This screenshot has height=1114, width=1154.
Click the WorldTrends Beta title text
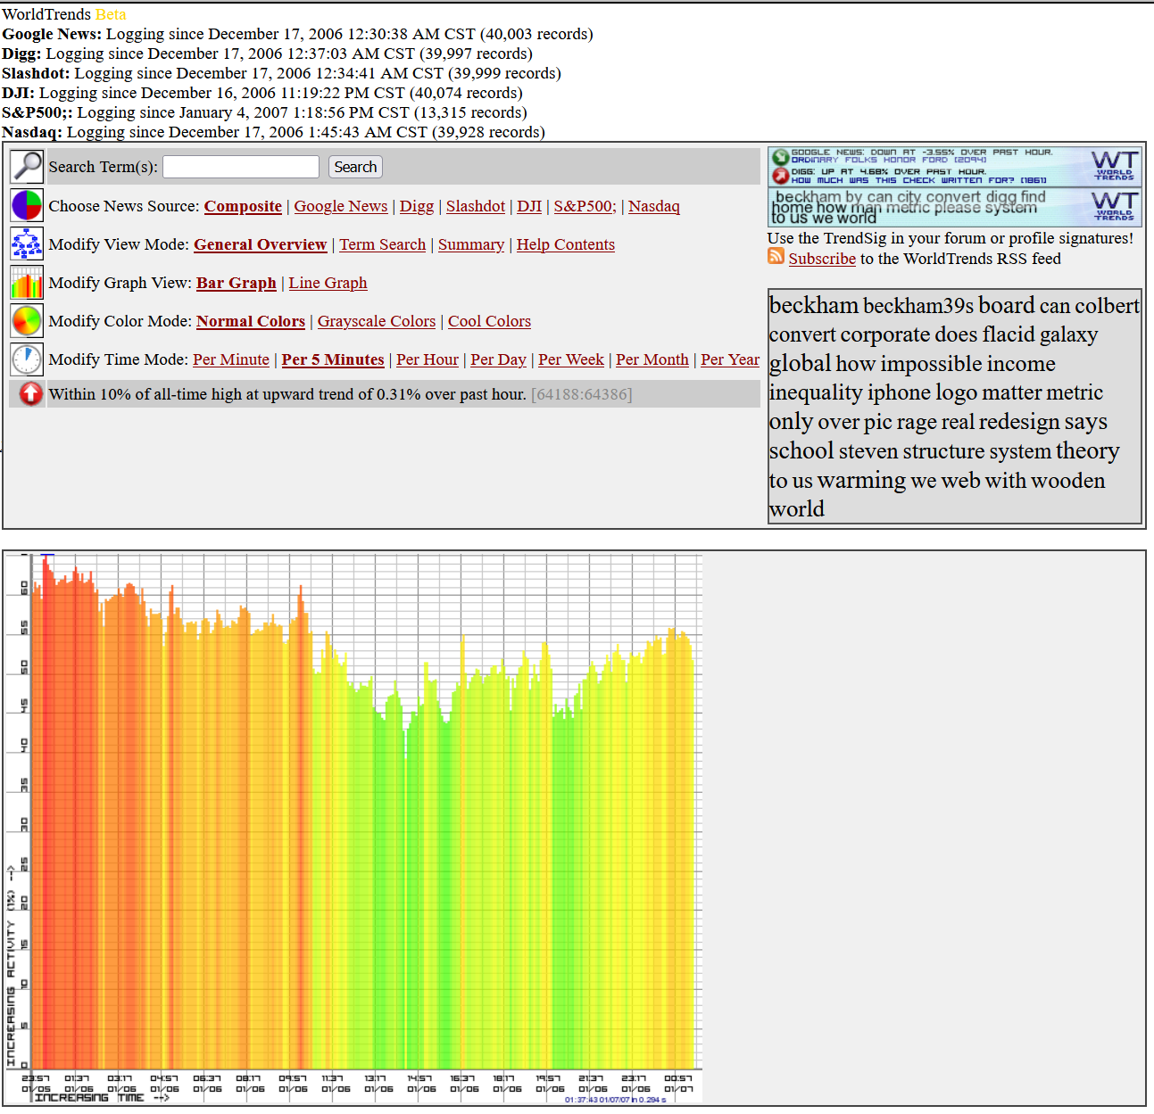point(64,14)
